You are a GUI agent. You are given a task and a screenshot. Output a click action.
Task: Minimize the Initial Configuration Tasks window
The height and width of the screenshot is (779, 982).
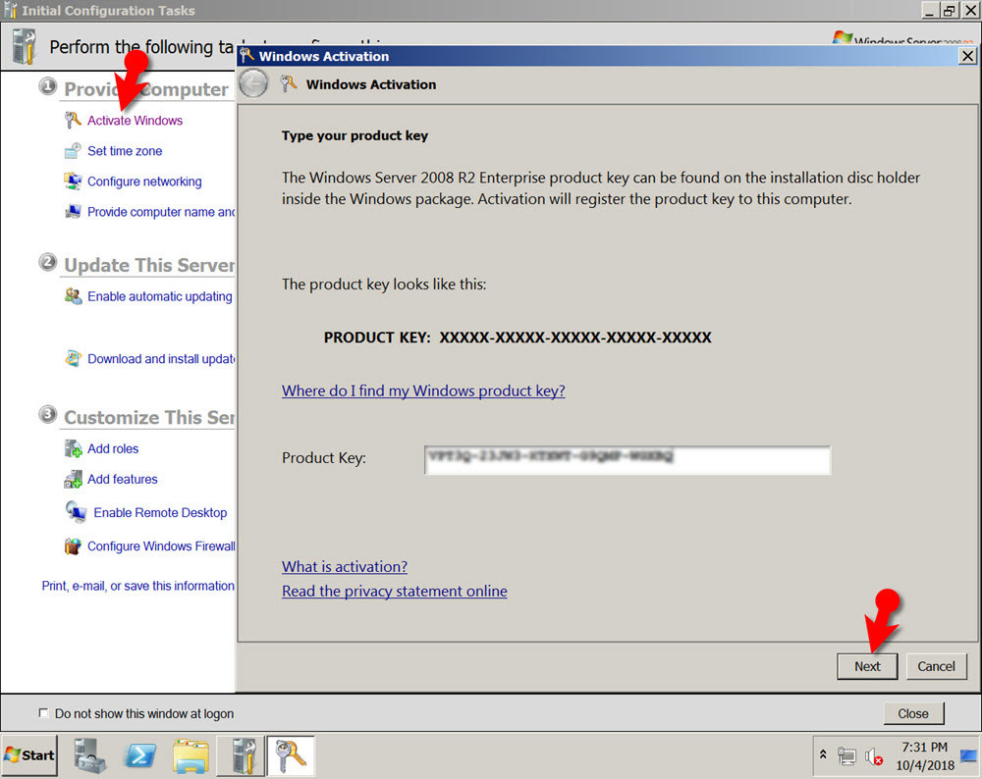(930, 10)
